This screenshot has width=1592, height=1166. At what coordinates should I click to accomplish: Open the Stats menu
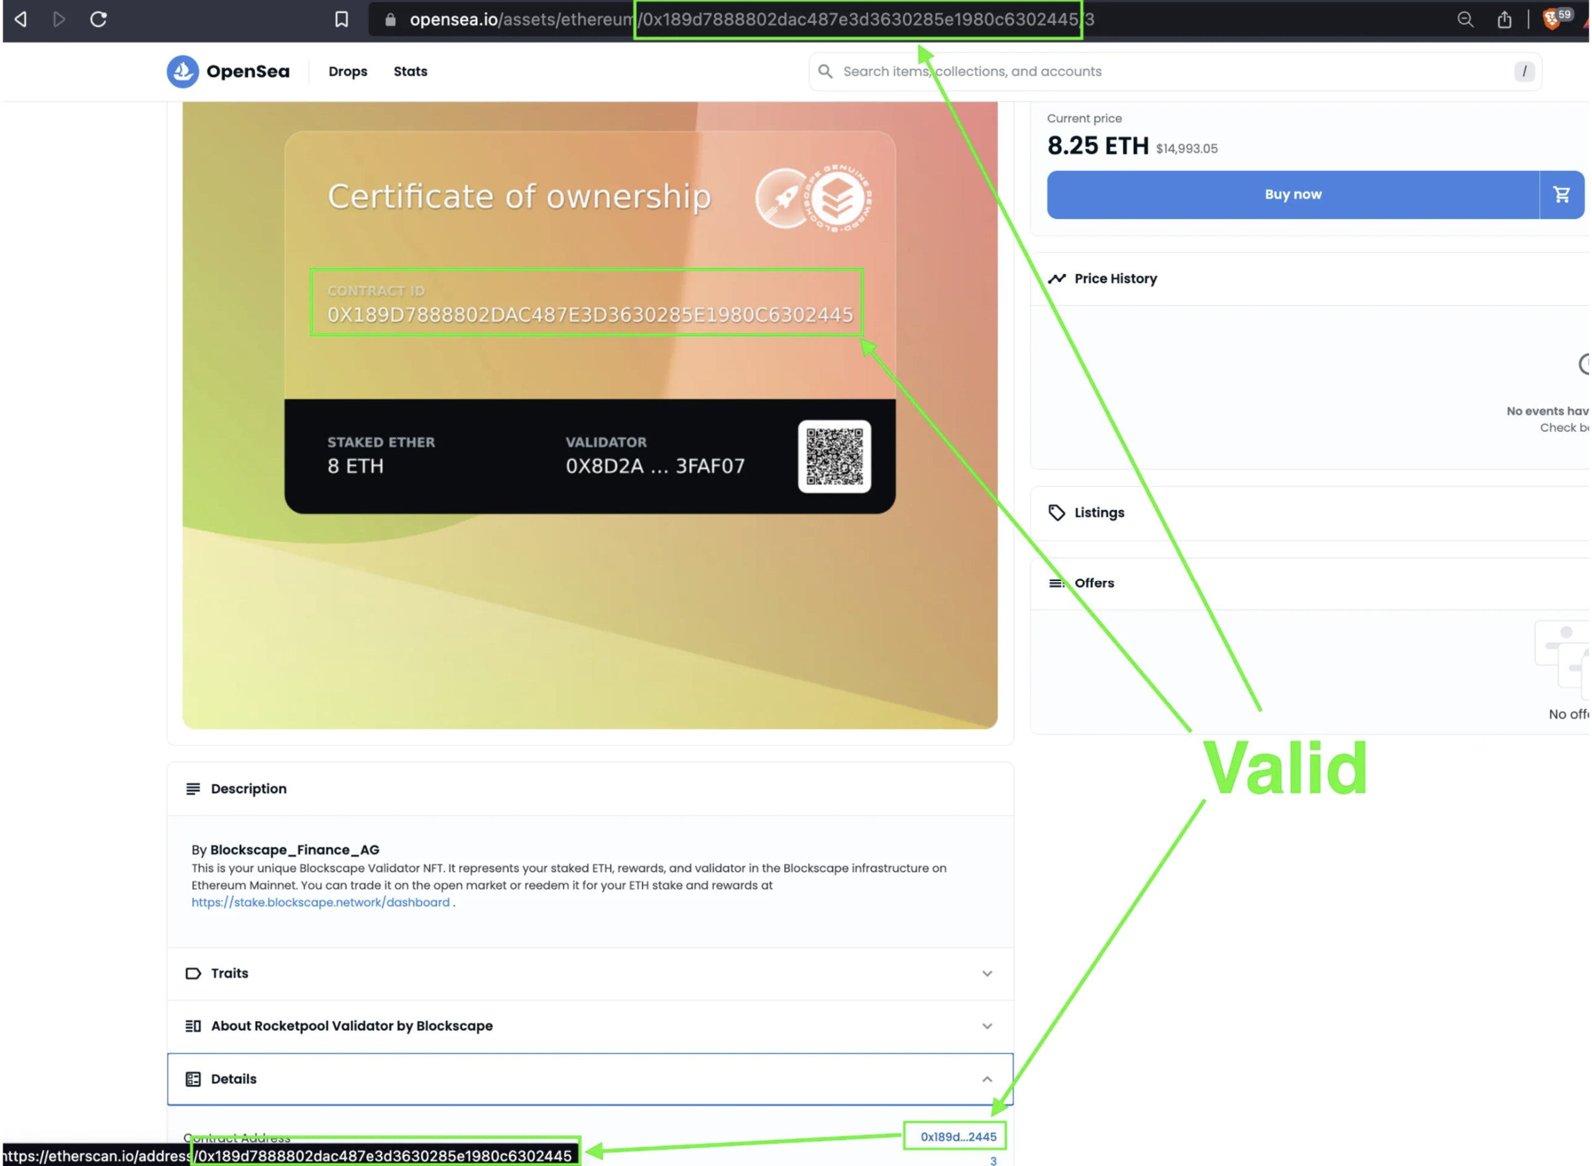pyautogui.click(x=410, y=72)
